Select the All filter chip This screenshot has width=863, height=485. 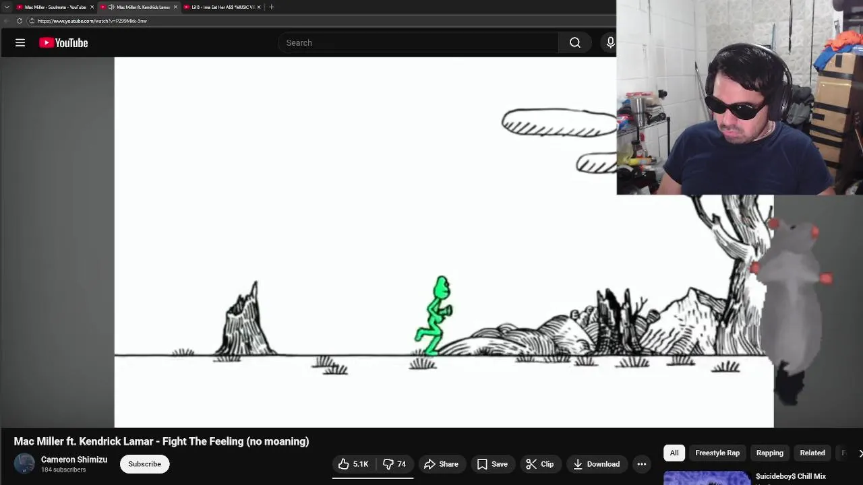click(x=674, y=453)
